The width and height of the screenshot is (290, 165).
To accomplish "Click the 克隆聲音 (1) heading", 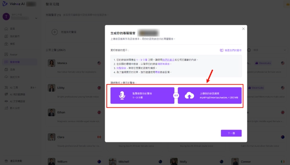I will coord(53,15).
